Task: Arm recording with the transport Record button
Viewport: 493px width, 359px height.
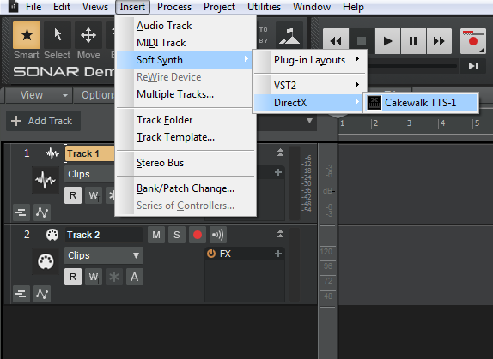Action: point(473,41)
